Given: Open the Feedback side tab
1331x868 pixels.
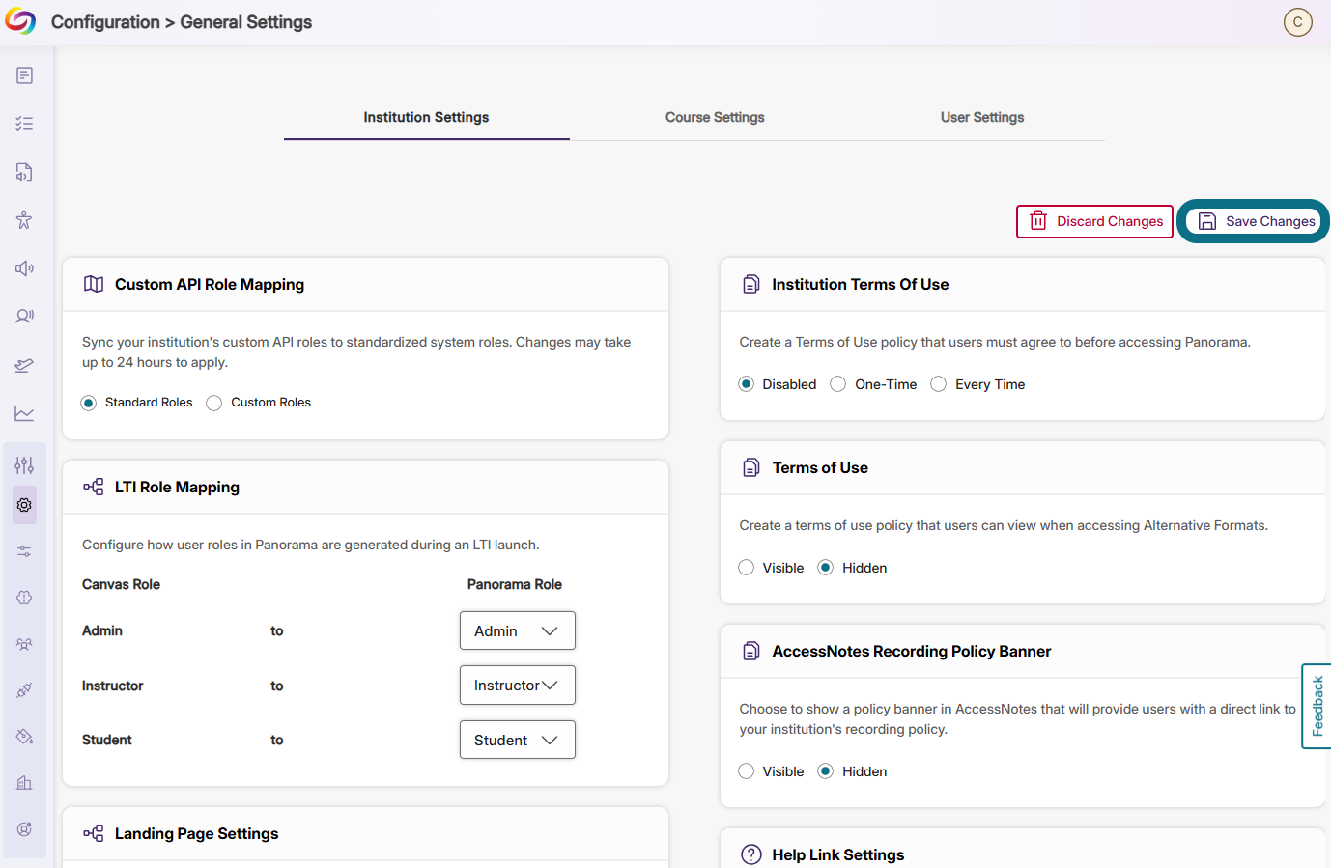Looking at the screenshot, I should coord(1317,706).
